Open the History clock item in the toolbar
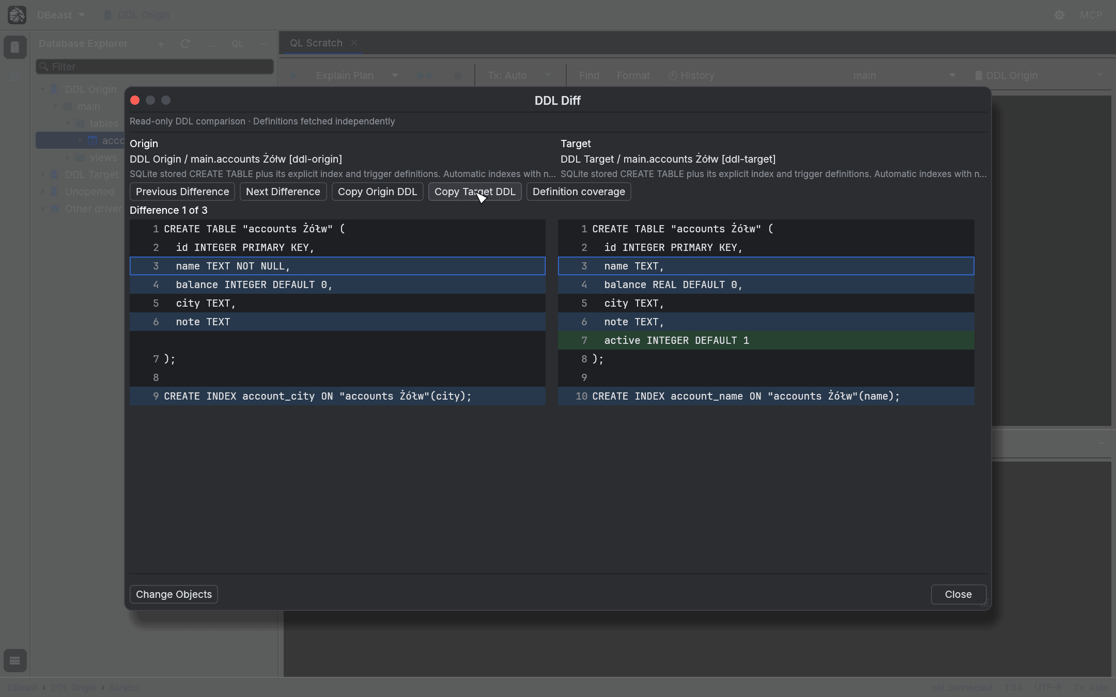This screenshot has height=697, width=1116. point(691,76)
